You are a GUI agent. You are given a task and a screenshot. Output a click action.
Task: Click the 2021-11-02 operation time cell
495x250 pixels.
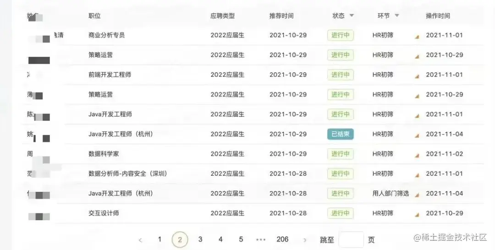pos(445,154)
